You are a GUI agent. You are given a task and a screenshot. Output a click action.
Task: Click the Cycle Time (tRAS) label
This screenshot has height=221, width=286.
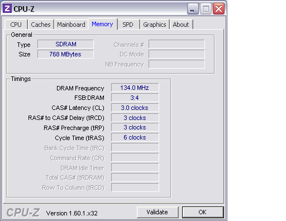pyautogui.click(x=79, y=138)
